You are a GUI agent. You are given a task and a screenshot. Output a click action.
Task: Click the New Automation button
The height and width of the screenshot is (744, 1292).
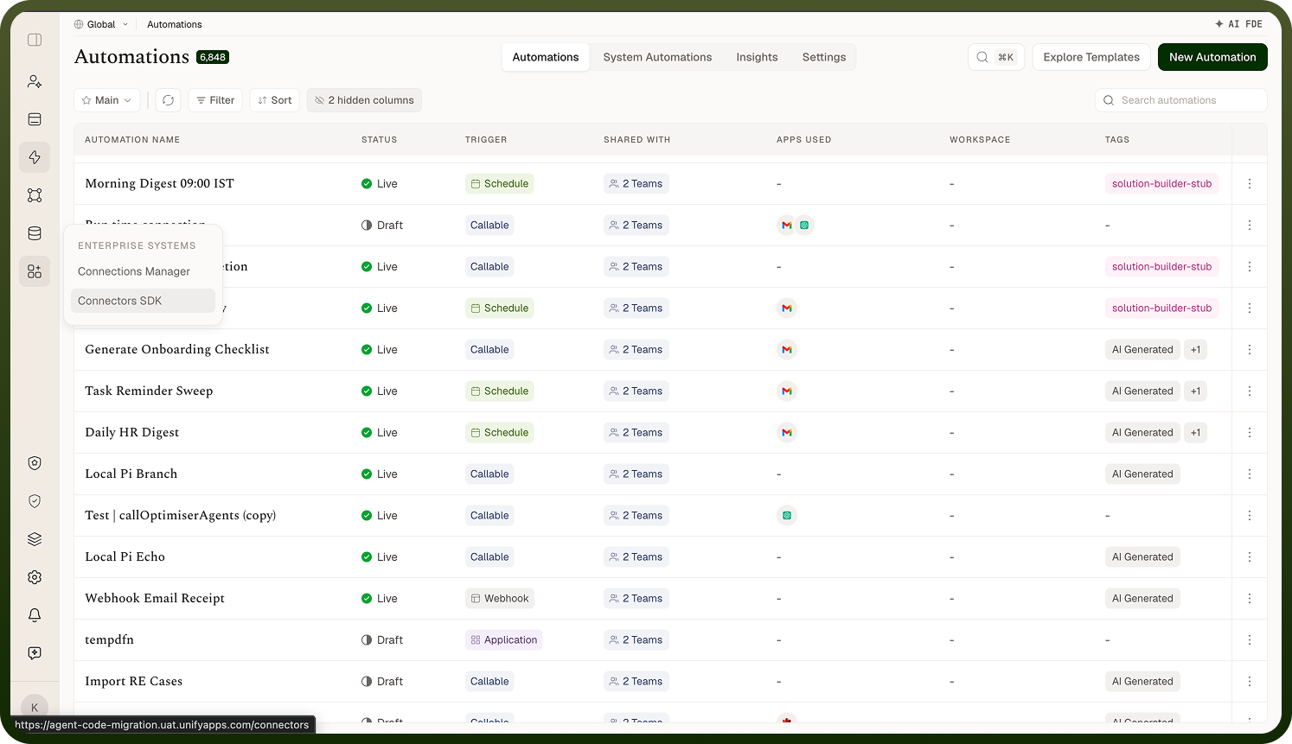click(1212, 57)
